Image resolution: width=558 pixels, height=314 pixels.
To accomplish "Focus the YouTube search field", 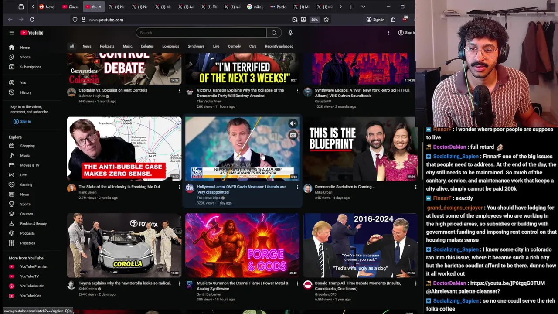I will 201,33.
